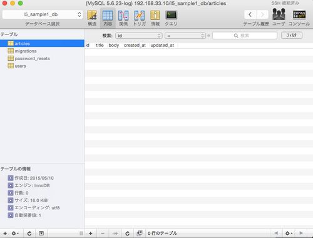Click the multiple-rows edit icon in bottom bar
Screen dimensions: 313x238
tap(140, 233)
